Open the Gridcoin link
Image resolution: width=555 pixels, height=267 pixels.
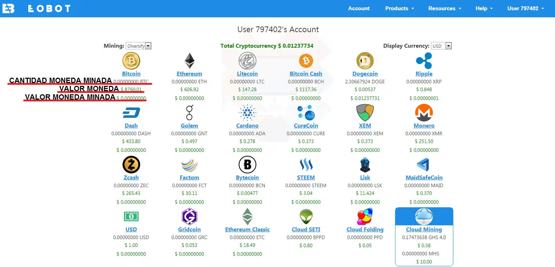(190, 230)
